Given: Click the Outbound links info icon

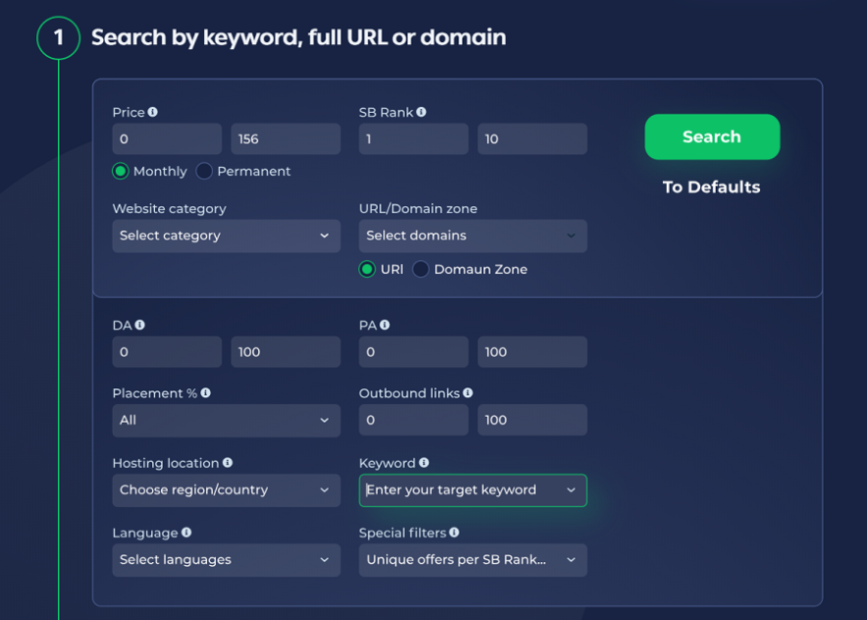Looking at the screenshot, I should point(468,392).
